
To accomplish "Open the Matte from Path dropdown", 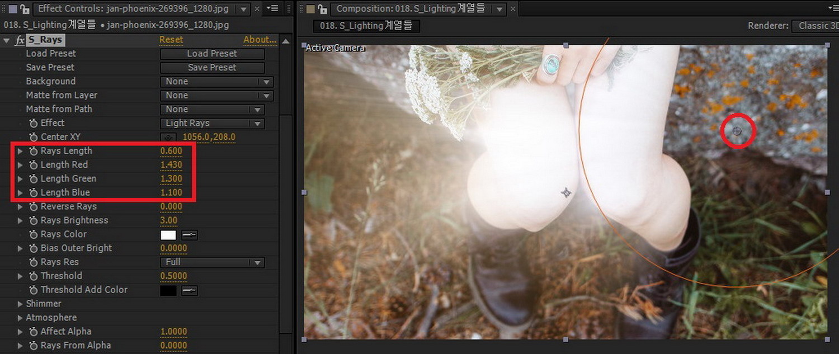I will (x=213, y=110).
